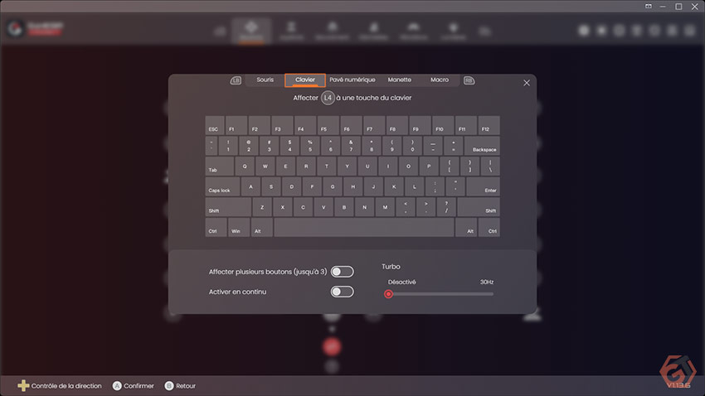Switch to the Souris tab

pyautogui.click(x=265, y=80)
